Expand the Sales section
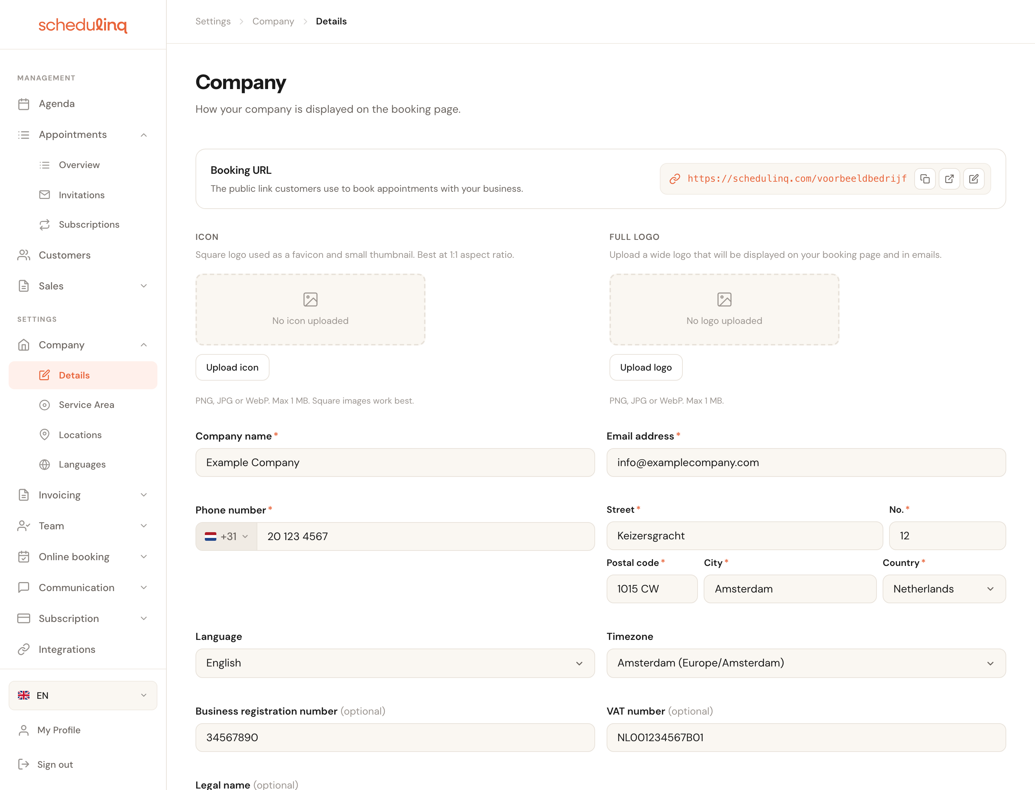This screenshot has width=1035, height=790. (x=143, y=286)
